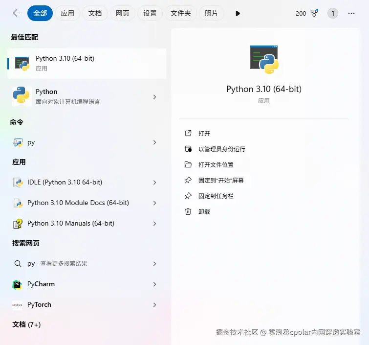Open Python 3.10 Manuals (64-bit)

pyautogui.click(x=80, y=224)
